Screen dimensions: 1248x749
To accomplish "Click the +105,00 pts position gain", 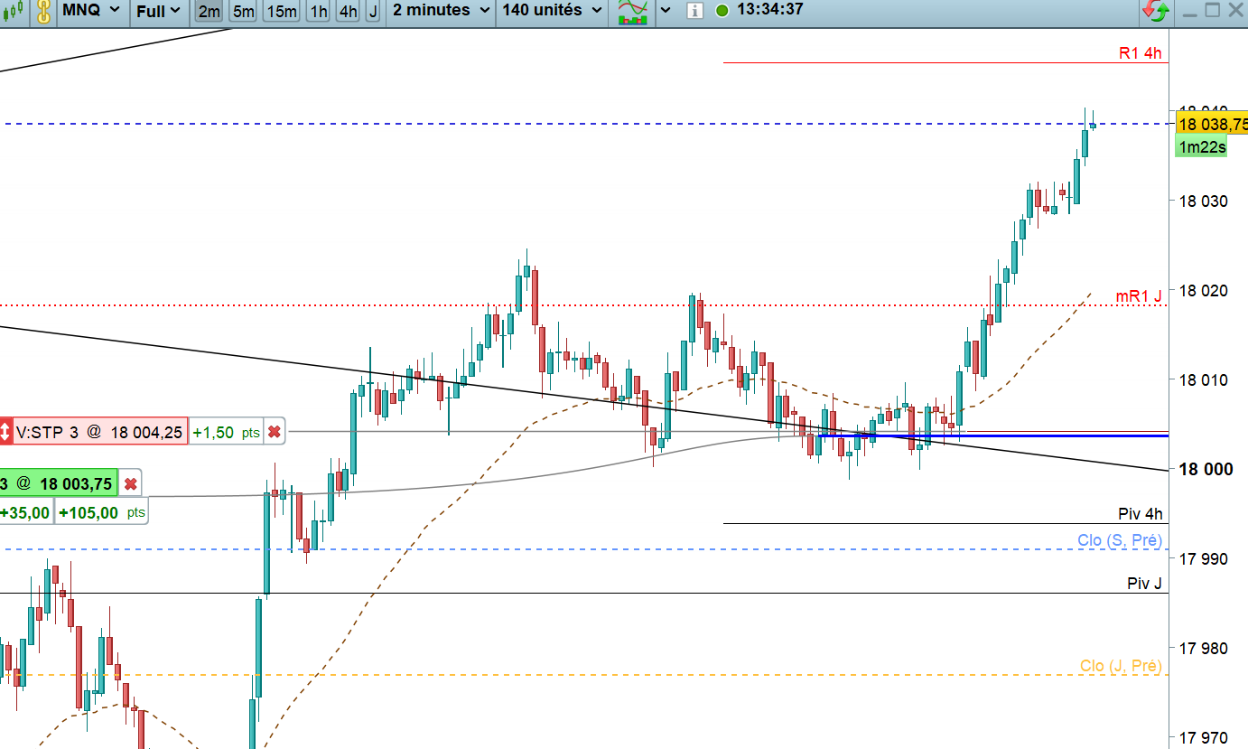I will tap(101, 512).
